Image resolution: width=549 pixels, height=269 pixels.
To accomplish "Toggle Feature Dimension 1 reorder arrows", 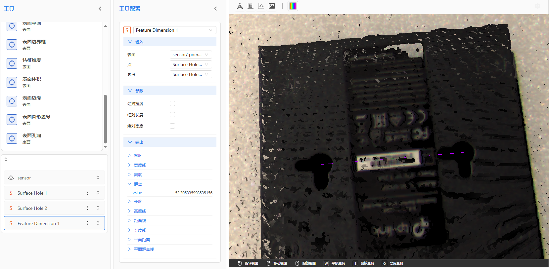I will click(98, 223).
